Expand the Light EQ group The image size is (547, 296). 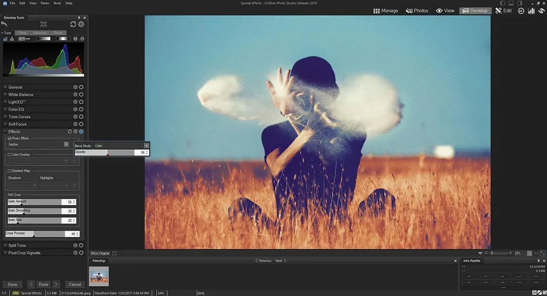click(5, 102)
